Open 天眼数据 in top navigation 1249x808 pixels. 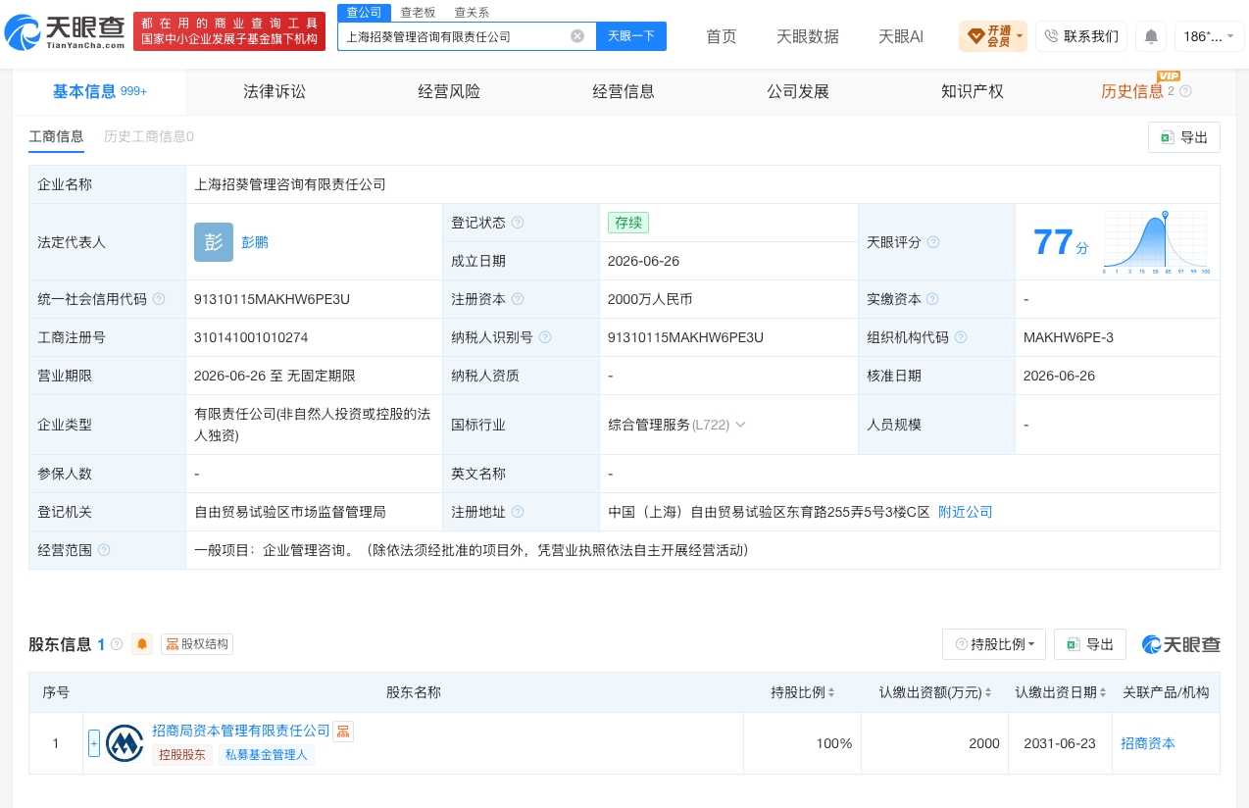[808, 36]
